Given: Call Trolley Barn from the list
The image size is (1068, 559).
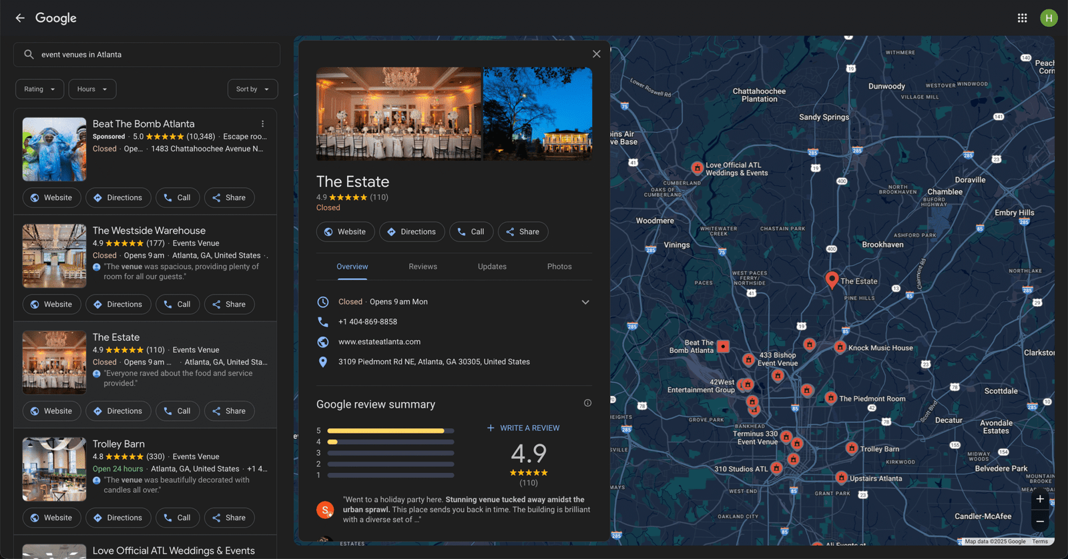Looking at the screenshot, I should pos(178,518).
